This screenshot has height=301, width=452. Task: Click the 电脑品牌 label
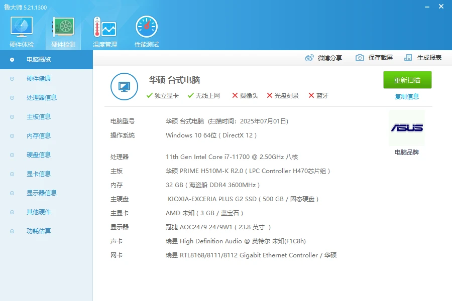pyautogui.click(x=406, y=152)
